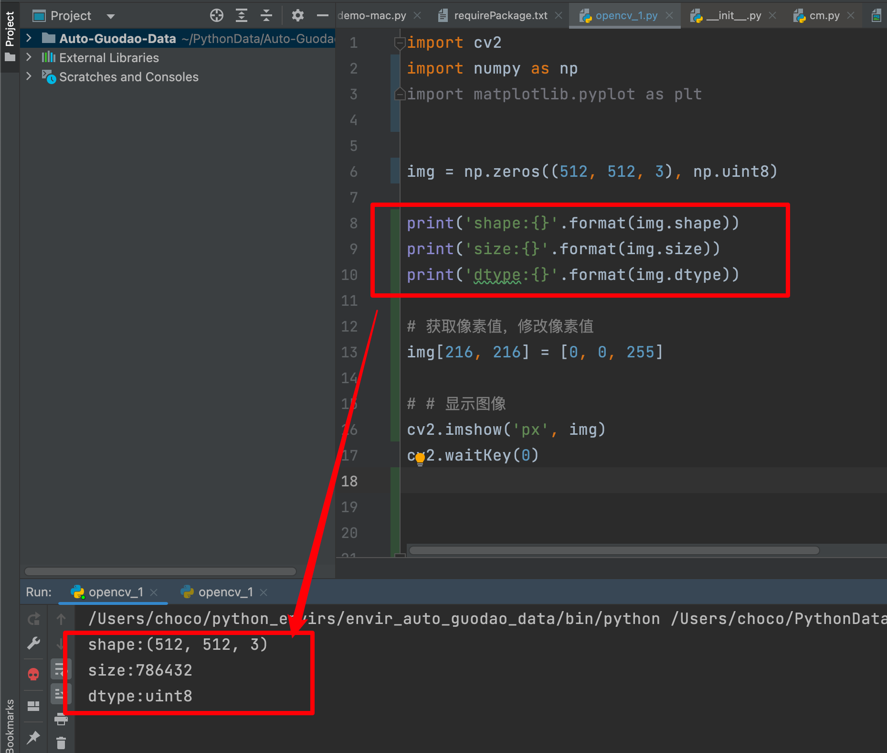Click the trash Clear All icon

coord(61,743)
